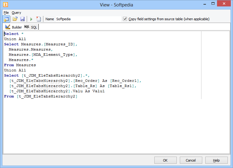Click the Cancel button
The image size is (233, 168).
click(191, 160)
